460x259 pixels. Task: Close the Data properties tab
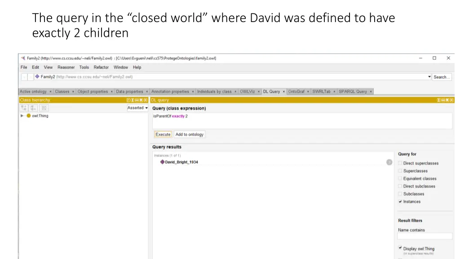point(147,92)
